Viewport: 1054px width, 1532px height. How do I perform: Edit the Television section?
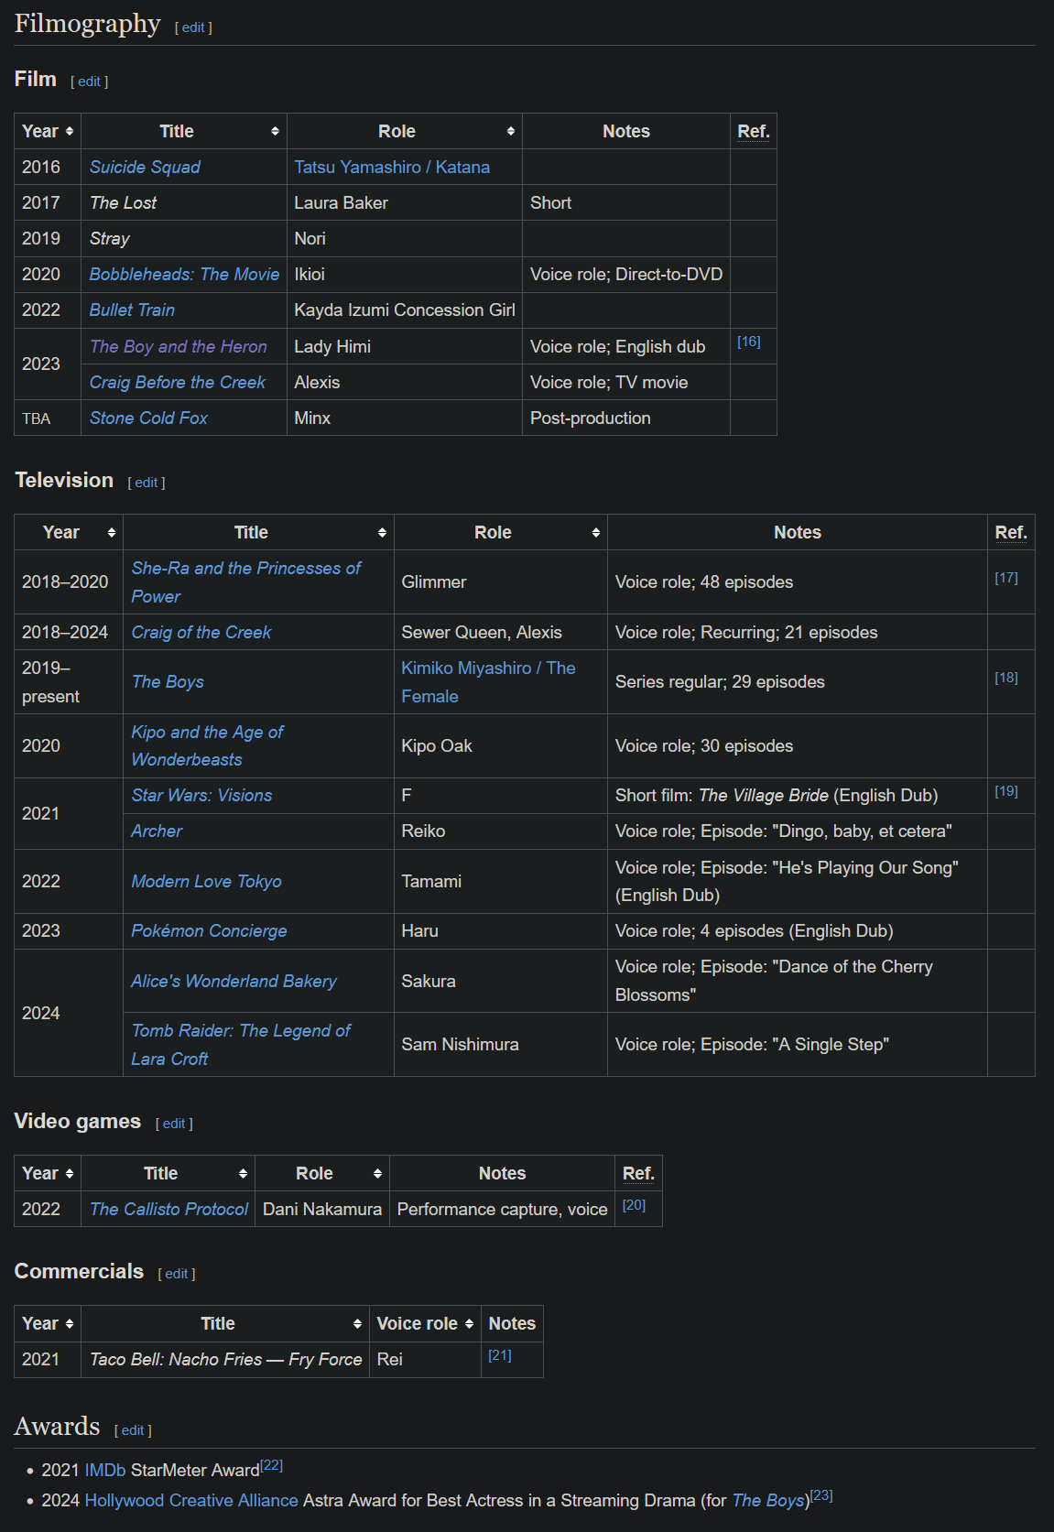pyautogui.click(x=147, y=483)
